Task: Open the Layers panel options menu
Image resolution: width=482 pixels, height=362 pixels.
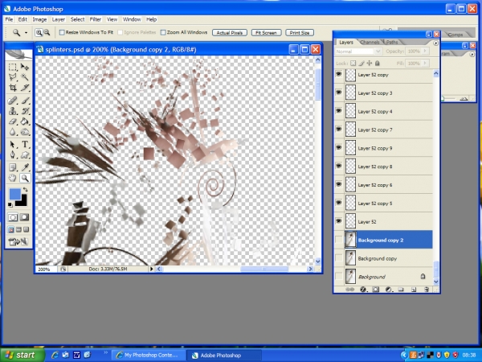Action: click(x=435, y=43)
